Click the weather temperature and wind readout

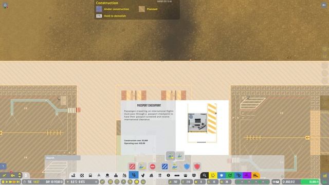coord(82,182)
